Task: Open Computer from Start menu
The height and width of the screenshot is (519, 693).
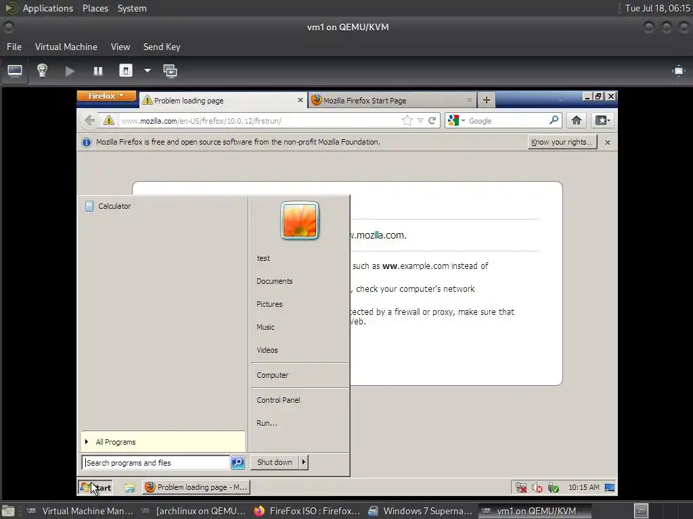Action: pos(272,375)
